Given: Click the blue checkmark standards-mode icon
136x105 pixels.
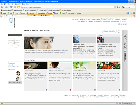Looking at the screenshot, I should click(x=128, y=13).
